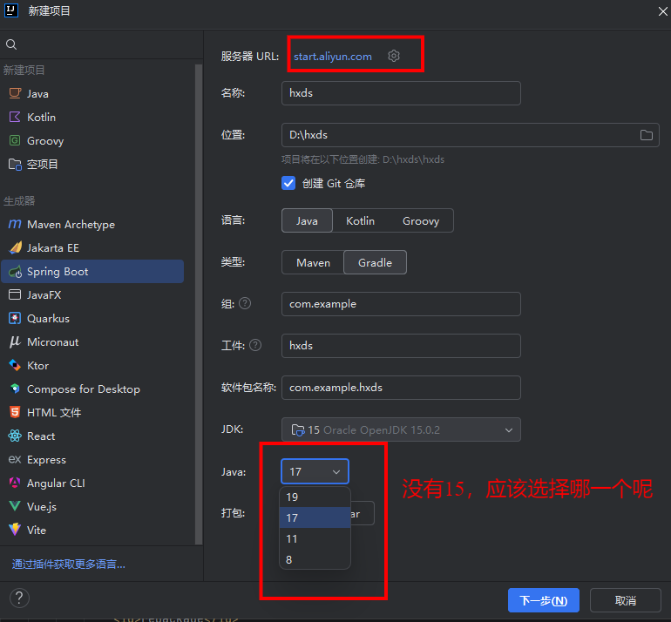Toggle the 创建 Git 仓库 checkbox
This screenshot has width=671, height=622.
pos(288,183)
